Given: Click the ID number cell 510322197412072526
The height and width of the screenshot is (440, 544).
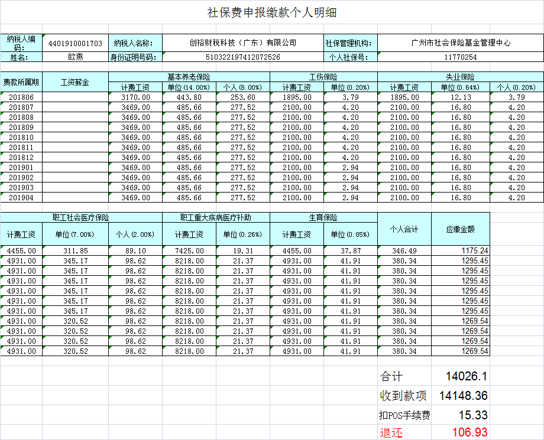Looking at the screenshot, I should [x=242, y=57].
